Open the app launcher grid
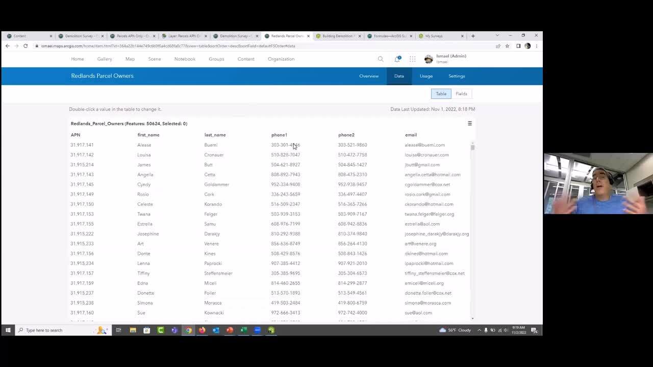 point(412,59)
